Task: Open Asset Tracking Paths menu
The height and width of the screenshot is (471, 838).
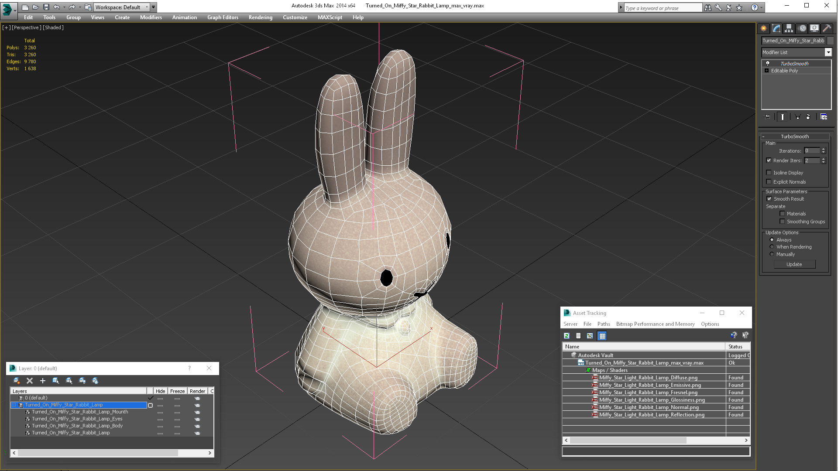Action: (604, 324)
